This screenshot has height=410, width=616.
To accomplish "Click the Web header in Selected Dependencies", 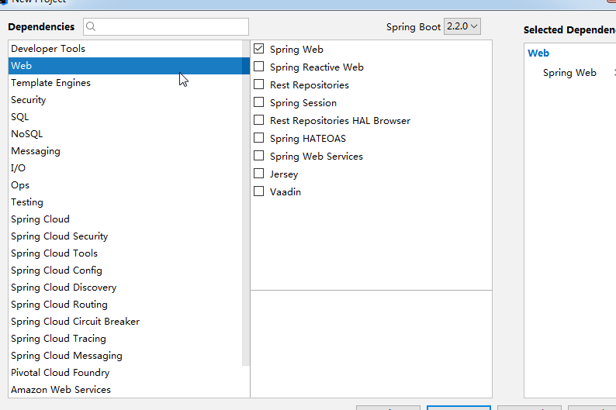I will [x=538, y=53].
